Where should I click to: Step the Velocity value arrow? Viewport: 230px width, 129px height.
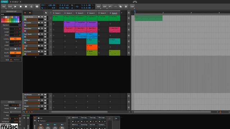point(20,119)
